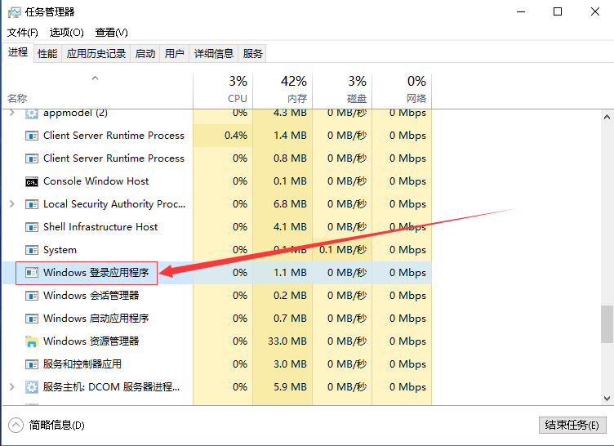Maximize the Task Manager window
This screenshot has height=446, width=614.
558,11
